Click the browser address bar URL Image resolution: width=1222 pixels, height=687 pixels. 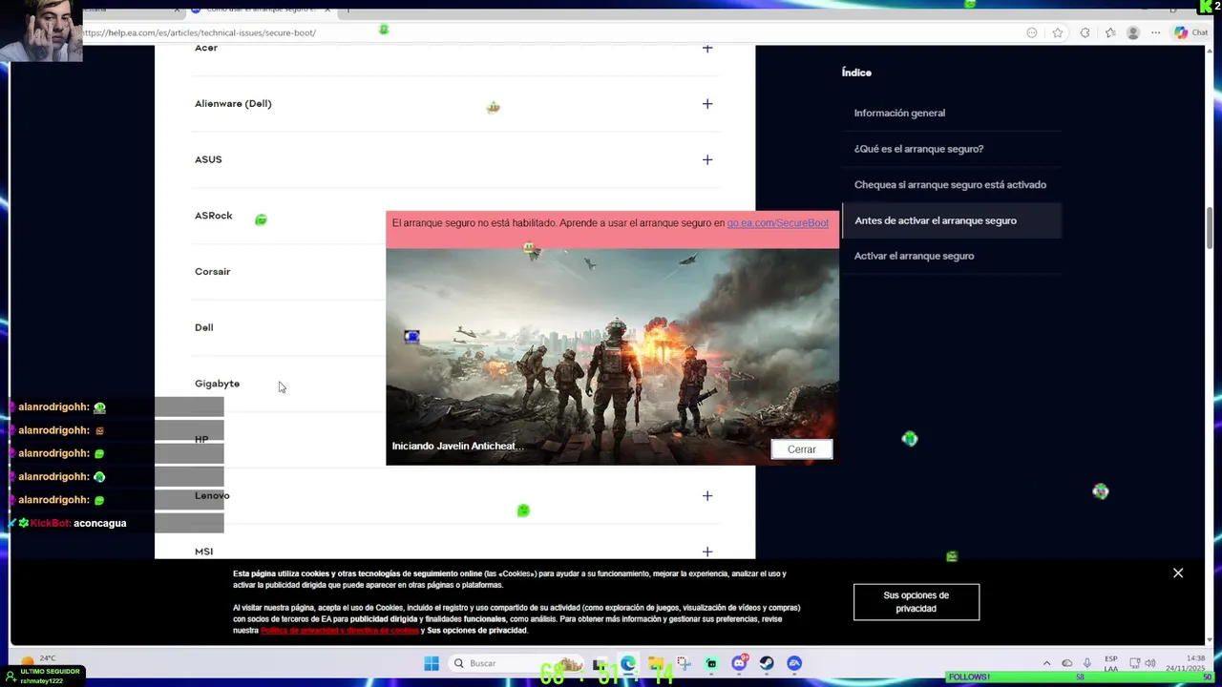[200, 32]
